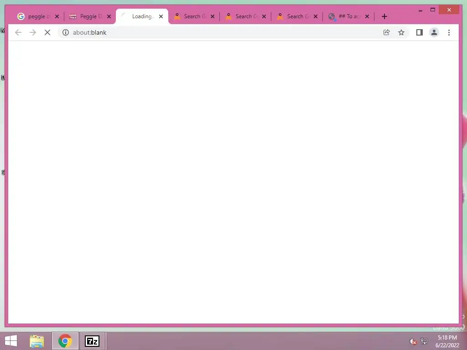
Task: Open File Explorer from taskbar
Action: click(37, 341)
